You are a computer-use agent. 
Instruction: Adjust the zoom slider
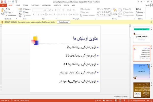(x=136, y=100)
